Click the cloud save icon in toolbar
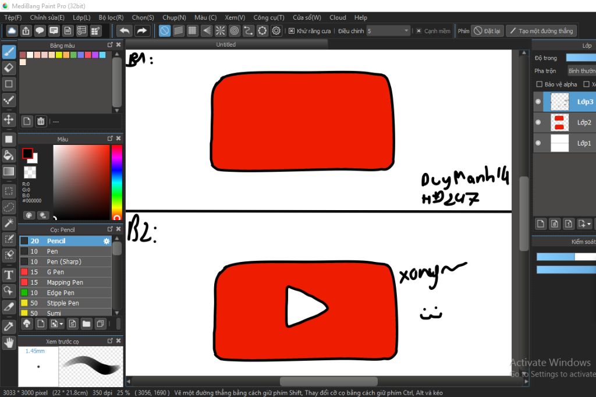This screenshot has width=596, height=397. point(12,31)
